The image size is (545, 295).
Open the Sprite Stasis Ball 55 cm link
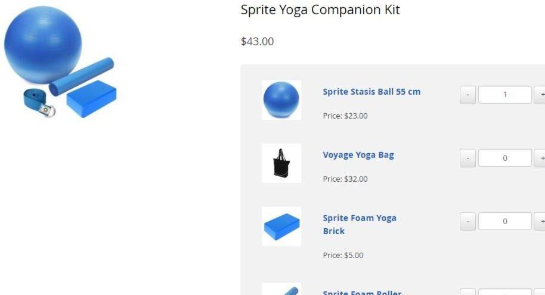(x=371, y=92)
